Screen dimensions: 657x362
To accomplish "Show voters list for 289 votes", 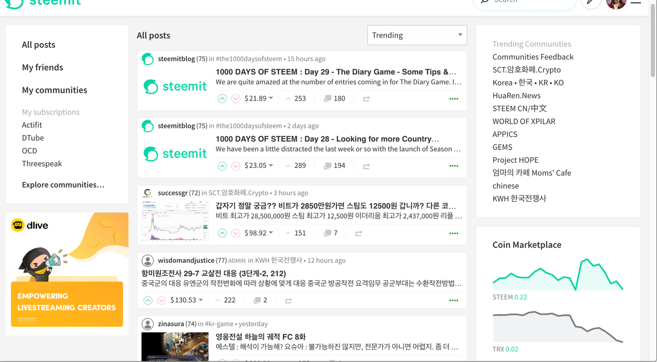I will 296,166.
